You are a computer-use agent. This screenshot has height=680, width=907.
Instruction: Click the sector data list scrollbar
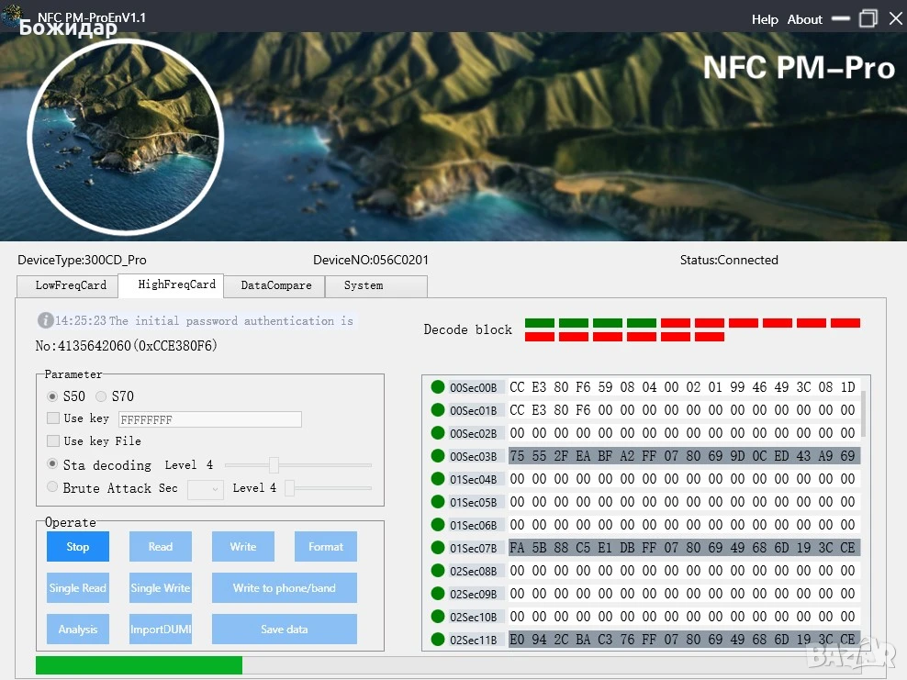(864, 413)
